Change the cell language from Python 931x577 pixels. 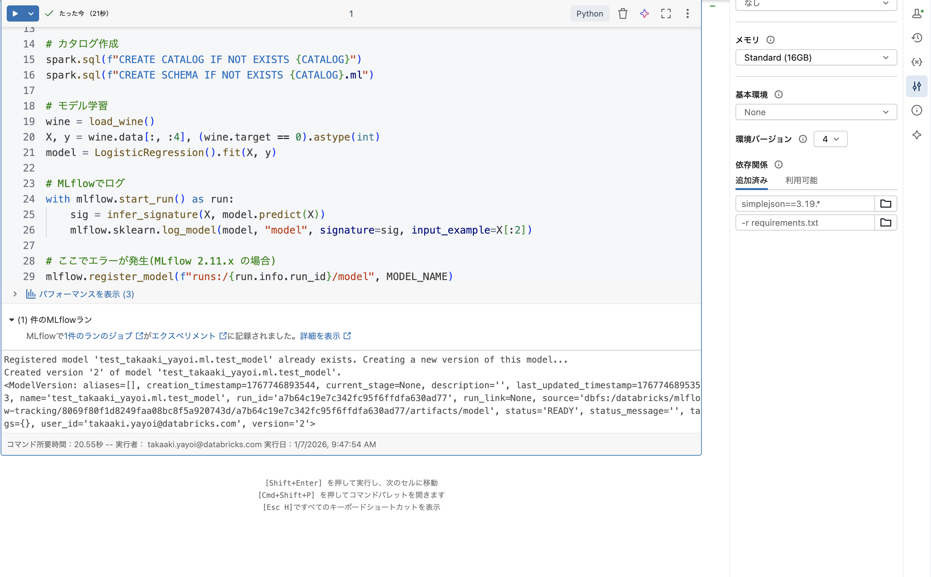click(x=589, y=13)
